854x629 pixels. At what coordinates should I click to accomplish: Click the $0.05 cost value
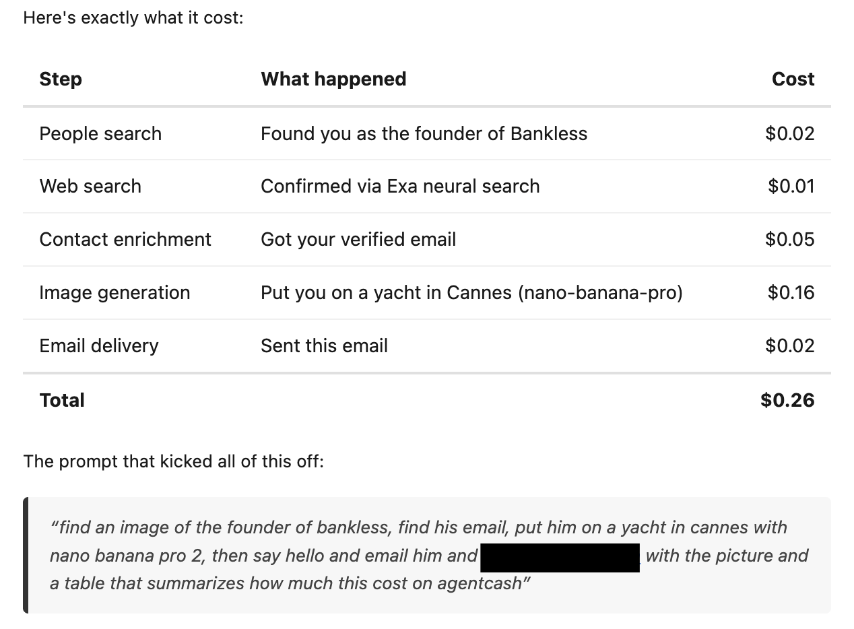pos(789,240)
